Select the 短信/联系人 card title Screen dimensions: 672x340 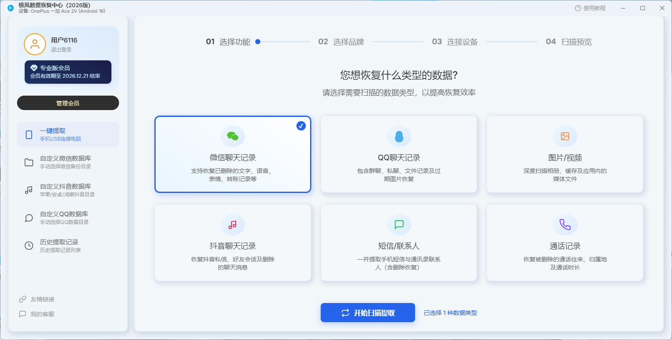click(399, 246)
